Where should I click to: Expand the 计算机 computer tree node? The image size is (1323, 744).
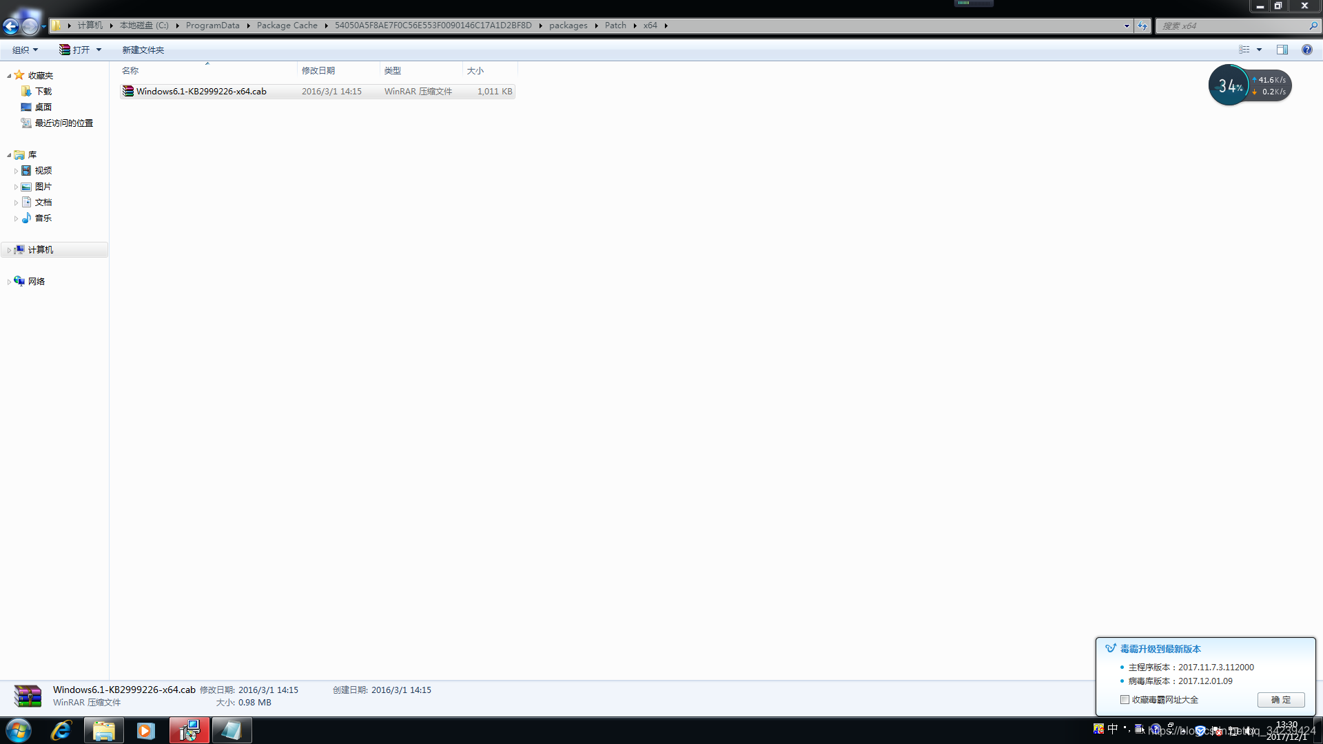point(9,249)
